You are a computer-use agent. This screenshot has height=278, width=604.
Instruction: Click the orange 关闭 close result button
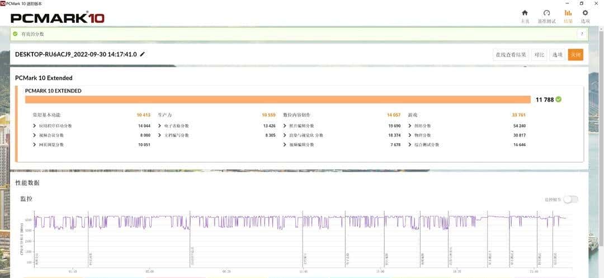pos(575,55)
